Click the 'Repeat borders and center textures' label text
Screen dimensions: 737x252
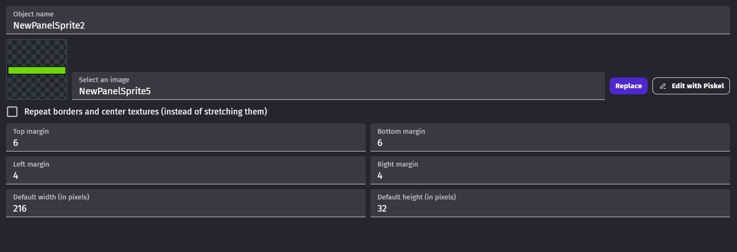pyautogui.click(x=146, y=112)
